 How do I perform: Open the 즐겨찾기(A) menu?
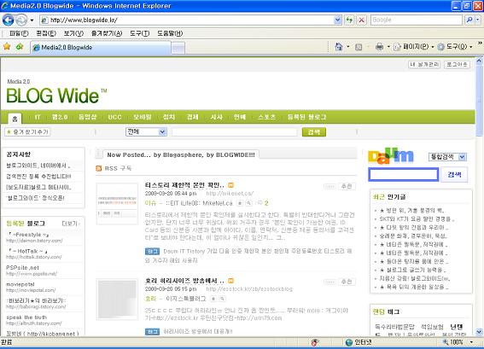[107, 33]
